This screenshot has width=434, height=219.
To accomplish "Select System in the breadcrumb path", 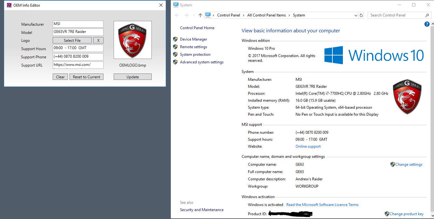I will point(299,15).
